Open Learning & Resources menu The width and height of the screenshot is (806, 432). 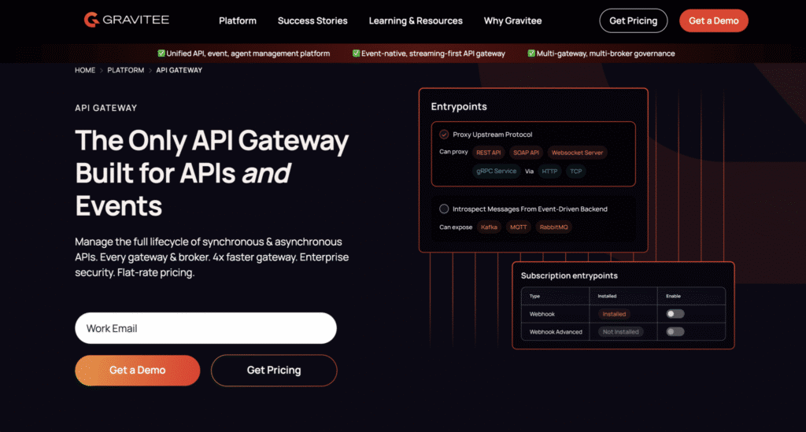tap(416, 20)
